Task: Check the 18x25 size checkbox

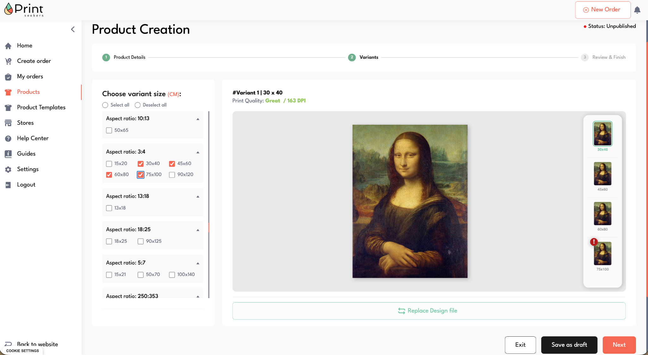Action: point(109,242)
